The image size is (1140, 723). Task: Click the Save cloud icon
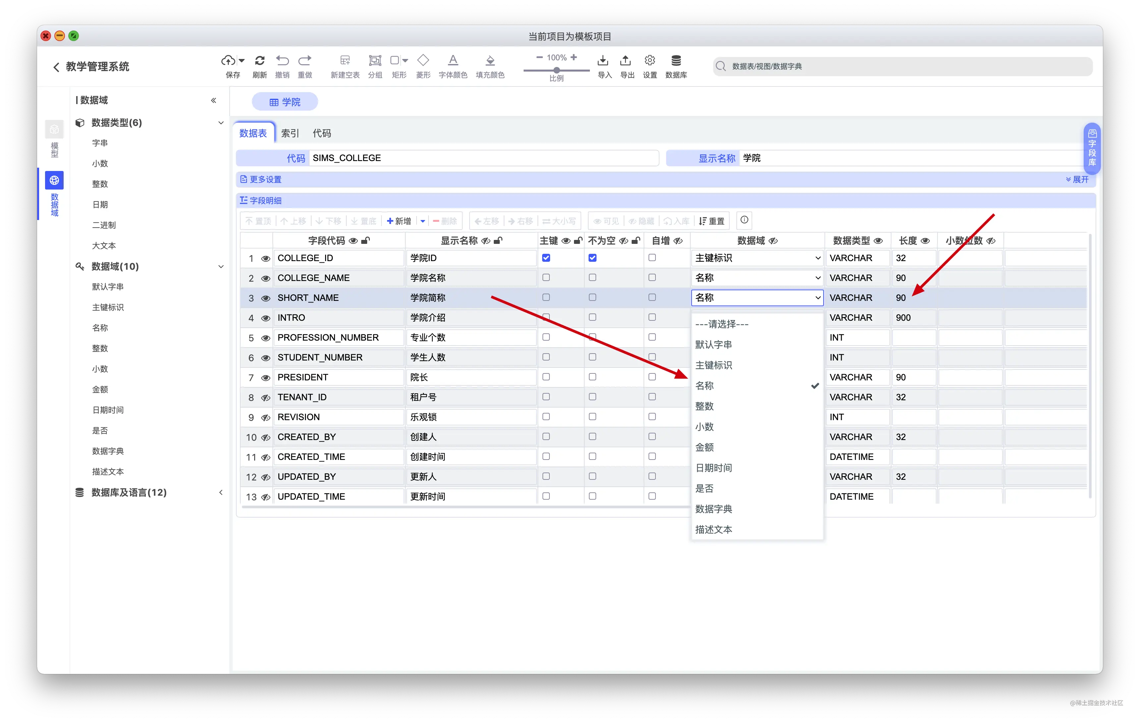point(229,61)
